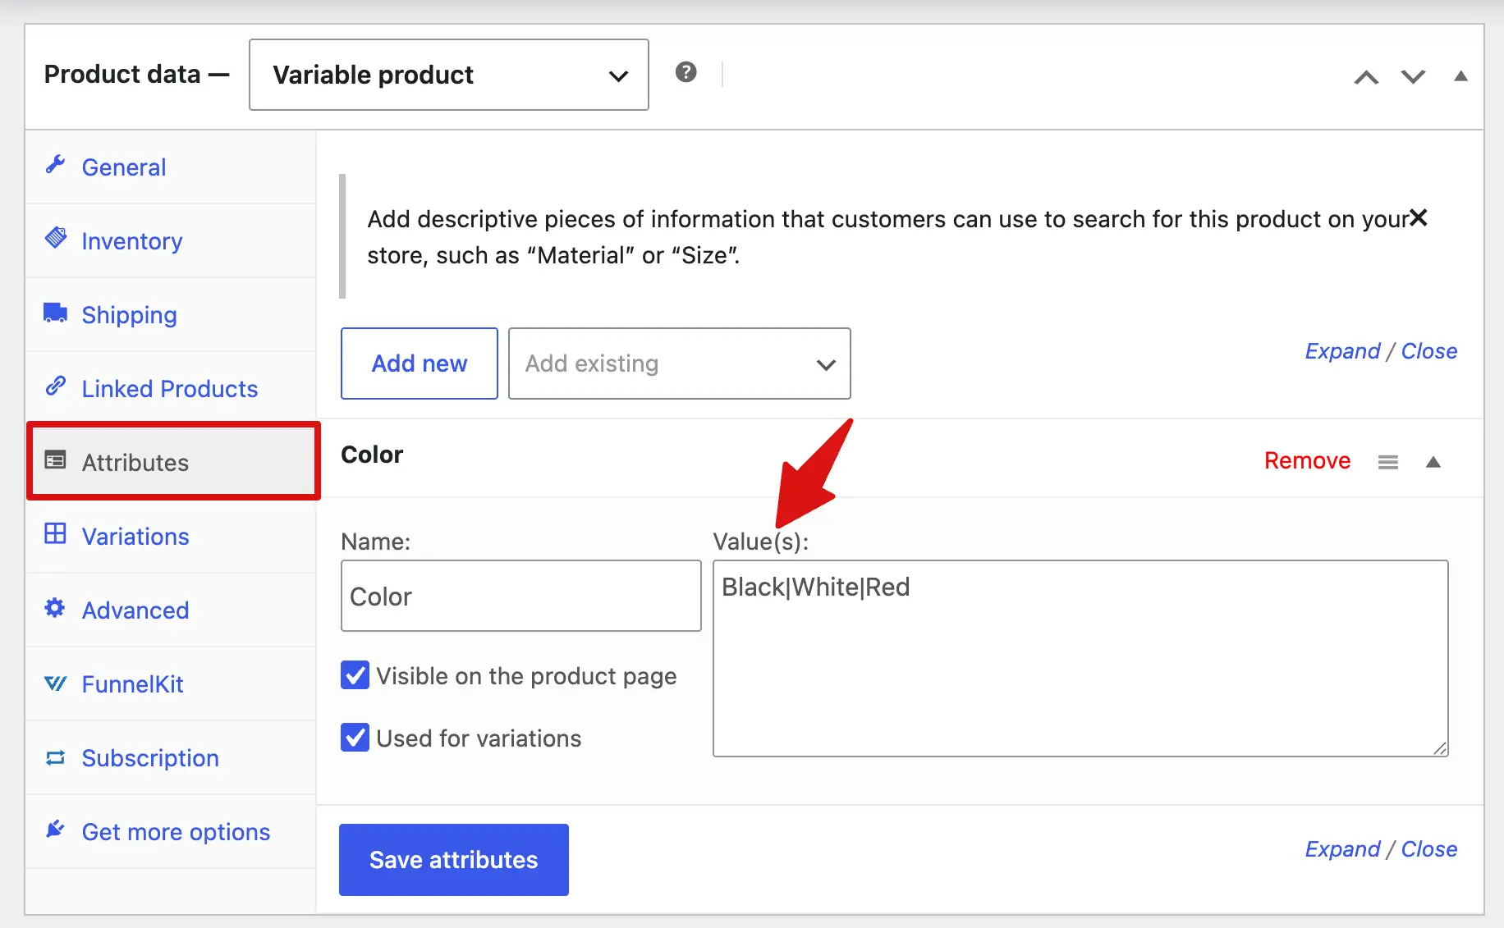Open the Shipping tab
The width and height of the screenshot is (1504, 928).
171,315
